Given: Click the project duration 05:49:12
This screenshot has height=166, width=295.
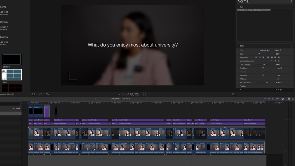Looking at the screenshot, I should point(127,99).
